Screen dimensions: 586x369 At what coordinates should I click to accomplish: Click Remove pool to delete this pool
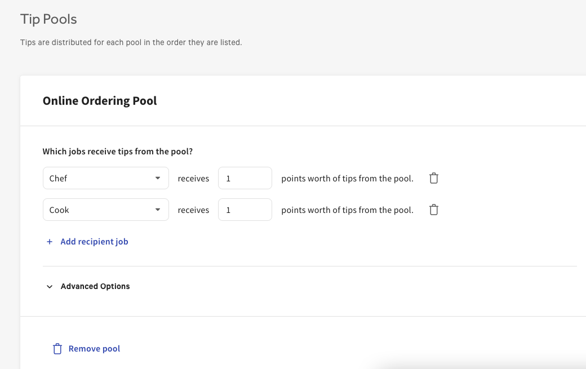coord(94,348)
